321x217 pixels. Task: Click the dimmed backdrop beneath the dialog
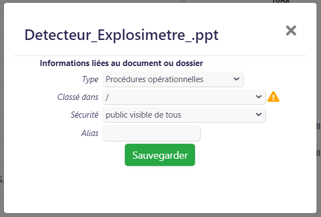pyautogui.click(x=160, y=215)
